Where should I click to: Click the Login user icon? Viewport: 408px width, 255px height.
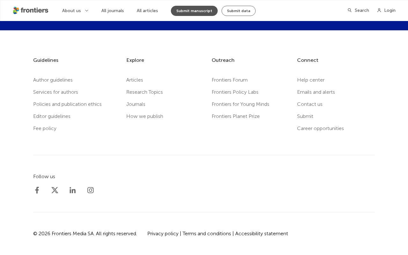pyautogui.click(x=379, y=10)
